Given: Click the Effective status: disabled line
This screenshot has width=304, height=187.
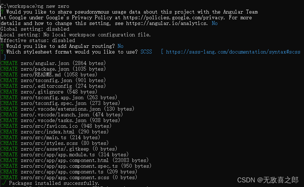Looking at the screenshot, I should coord(38,40).
